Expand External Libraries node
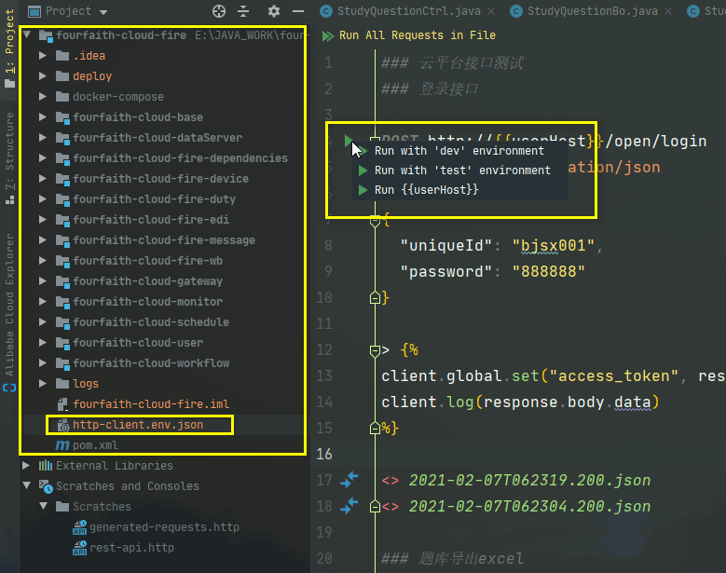Viewport: 726px width, 573px height. pyautogui.click(x=26, y=465)
